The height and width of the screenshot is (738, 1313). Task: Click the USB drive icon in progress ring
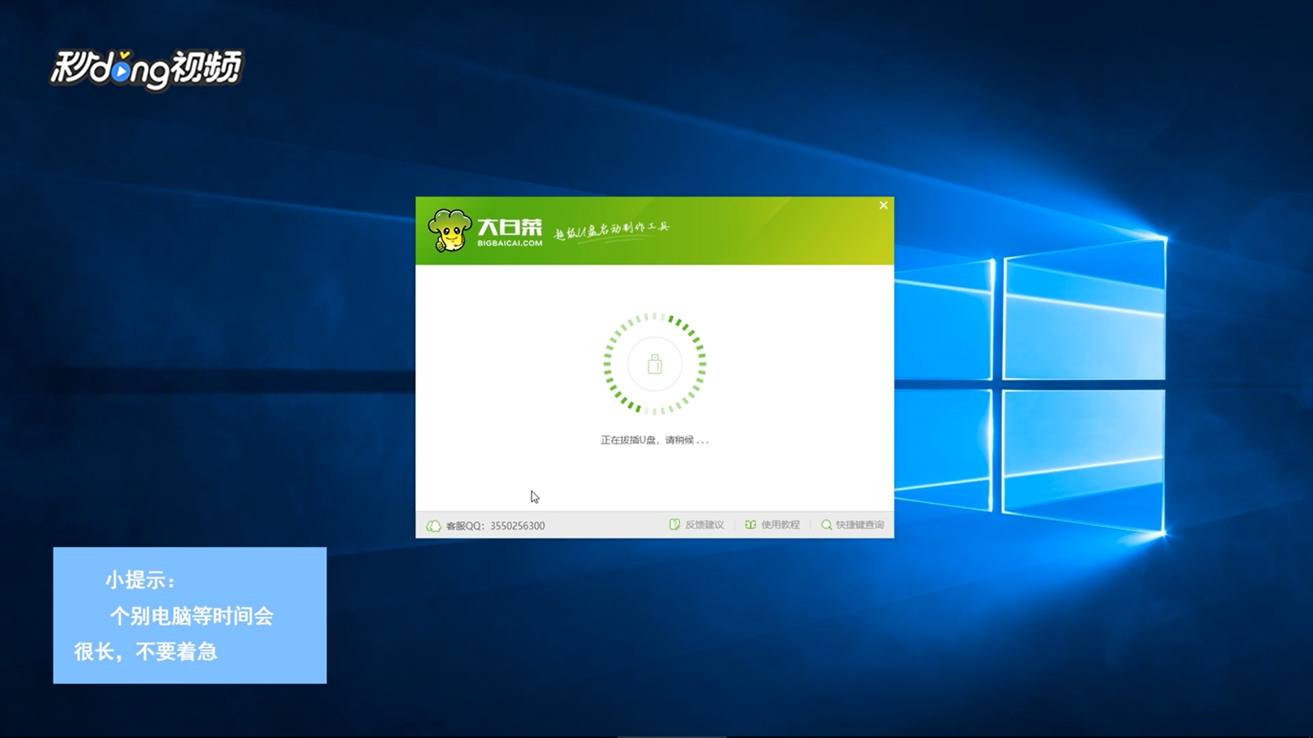pyautogui.click(x=654, y=364)
